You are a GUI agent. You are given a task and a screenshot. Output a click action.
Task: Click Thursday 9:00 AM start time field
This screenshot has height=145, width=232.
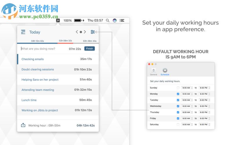point(186,112)
